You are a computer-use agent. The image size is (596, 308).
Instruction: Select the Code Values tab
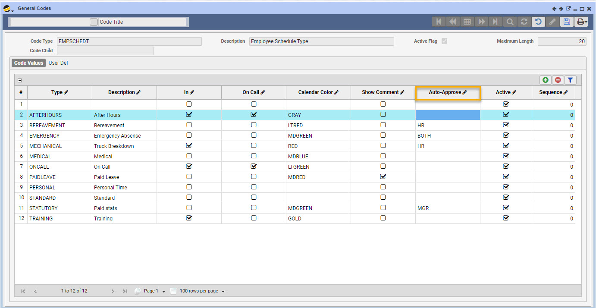point(29,63)
